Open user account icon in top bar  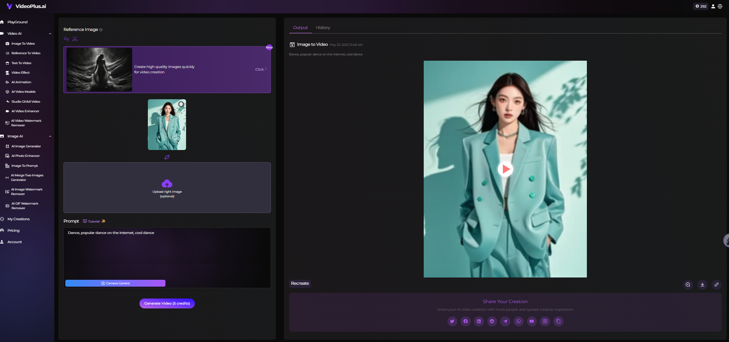713,6
